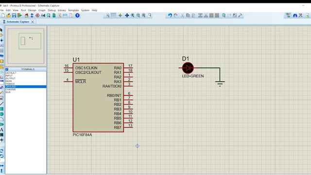Open the Design menu
Viewport: 311px width, 175px height.
pos(32,10)
